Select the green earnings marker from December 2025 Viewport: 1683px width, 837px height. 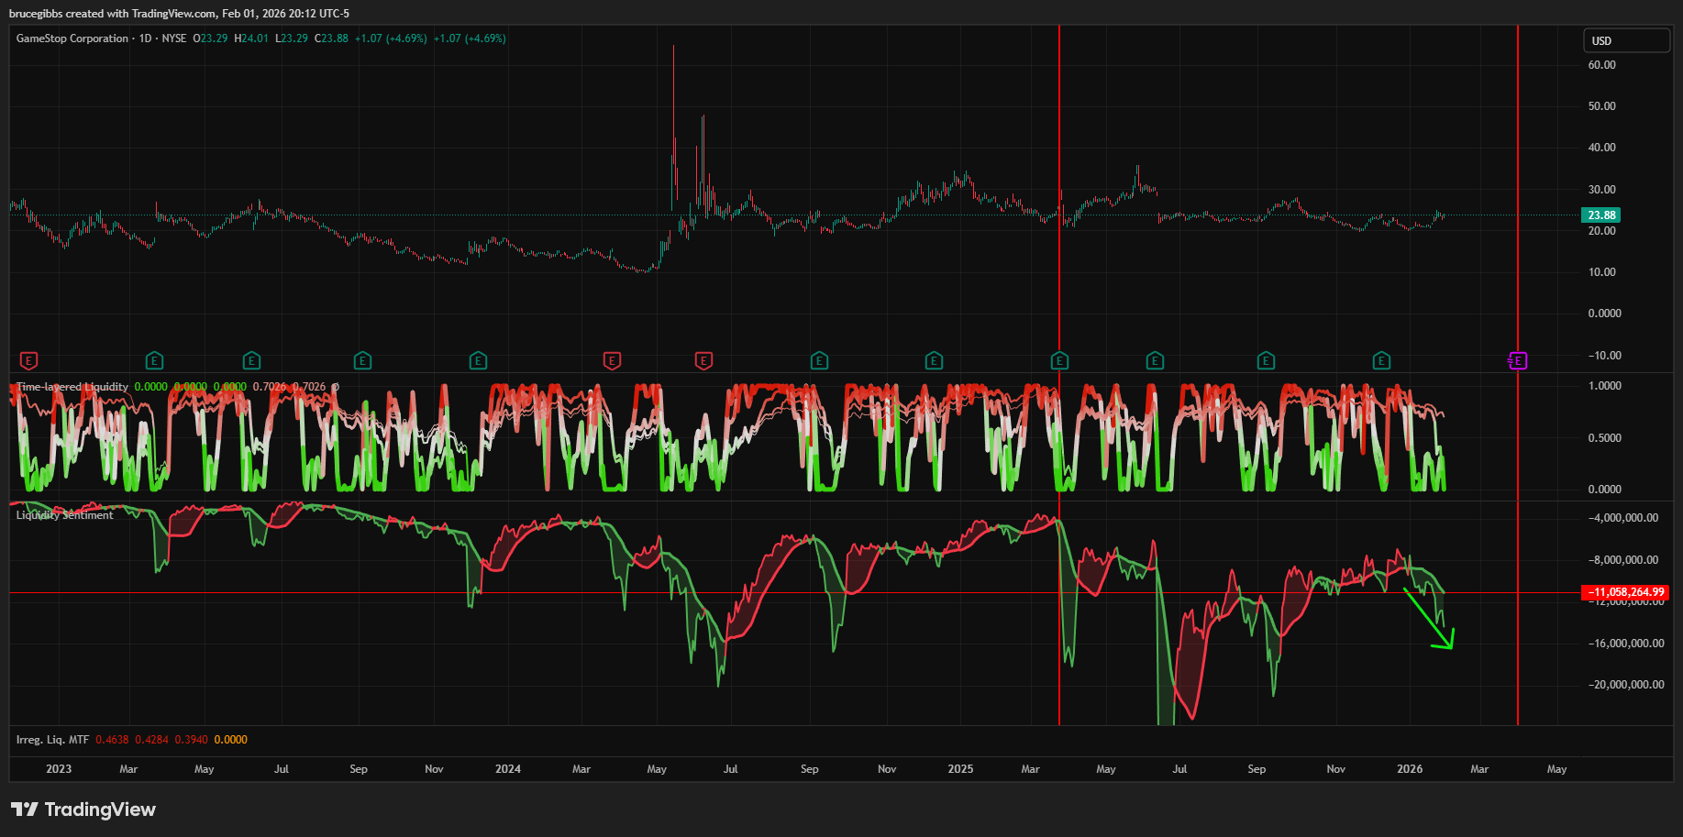(1381, 361)
